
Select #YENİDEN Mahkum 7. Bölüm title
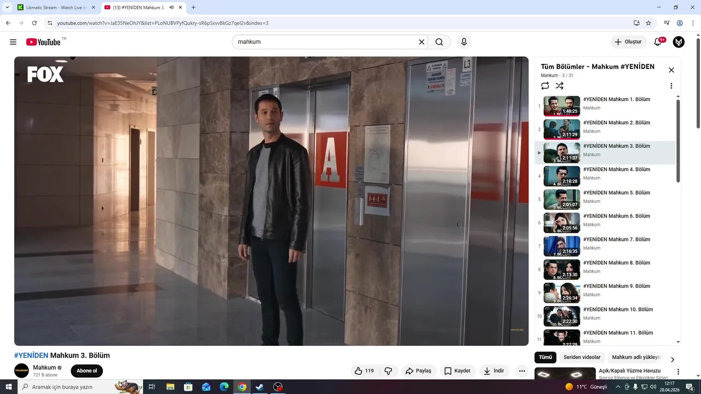click(x=617, y=240)
